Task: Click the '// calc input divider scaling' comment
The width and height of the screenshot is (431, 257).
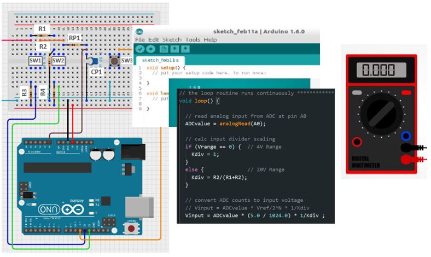Action: point(230,139)
